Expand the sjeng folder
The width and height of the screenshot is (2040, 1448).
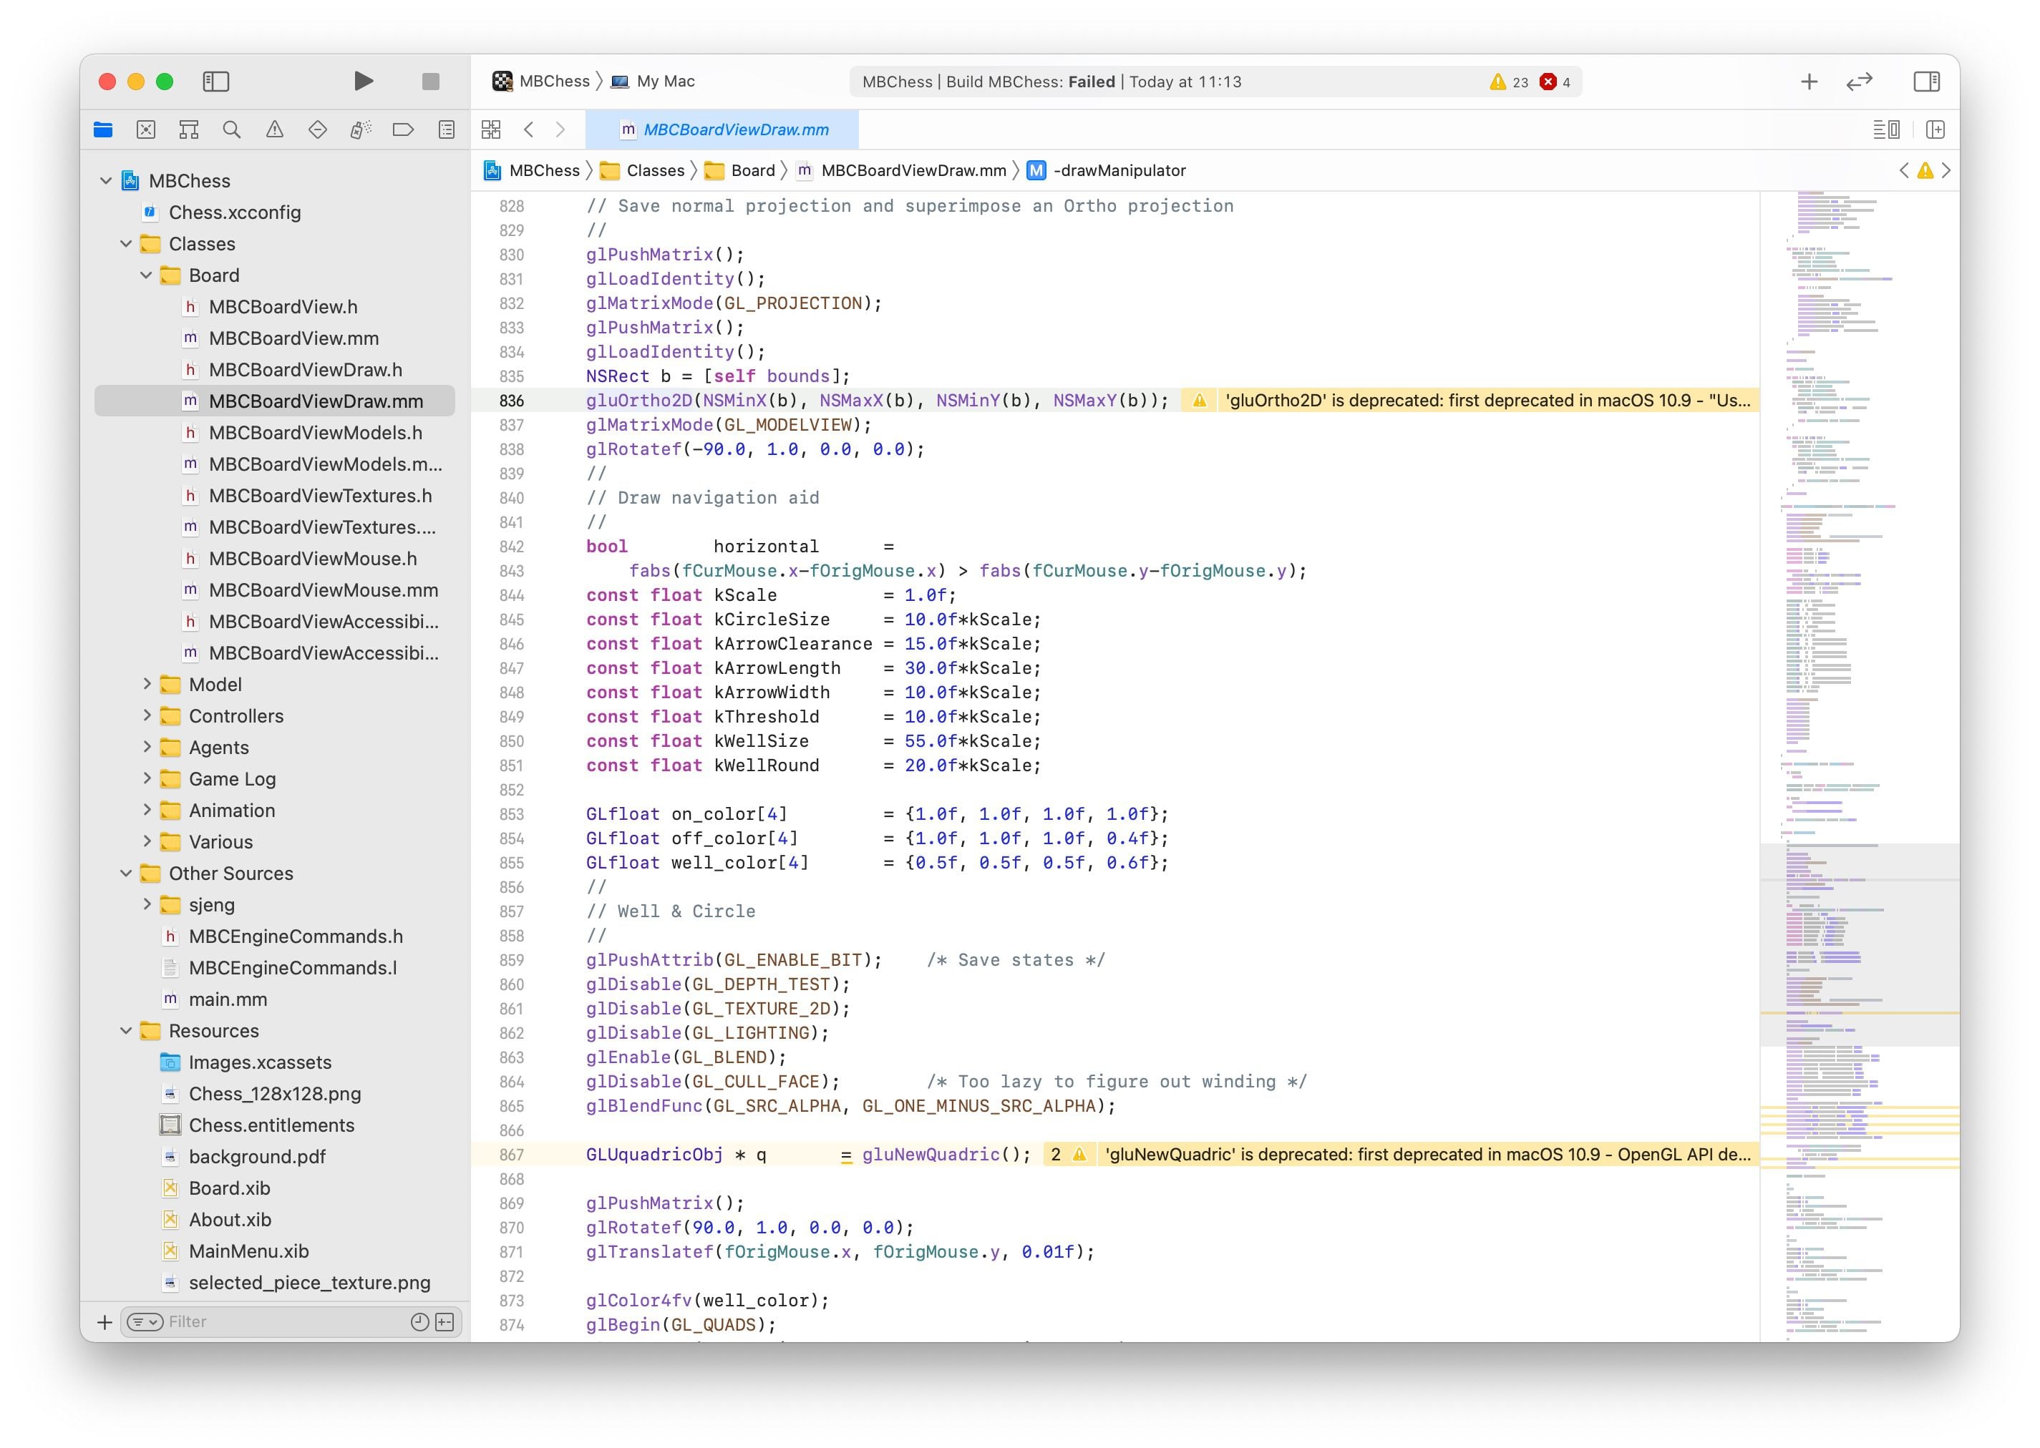pos(147,905)
